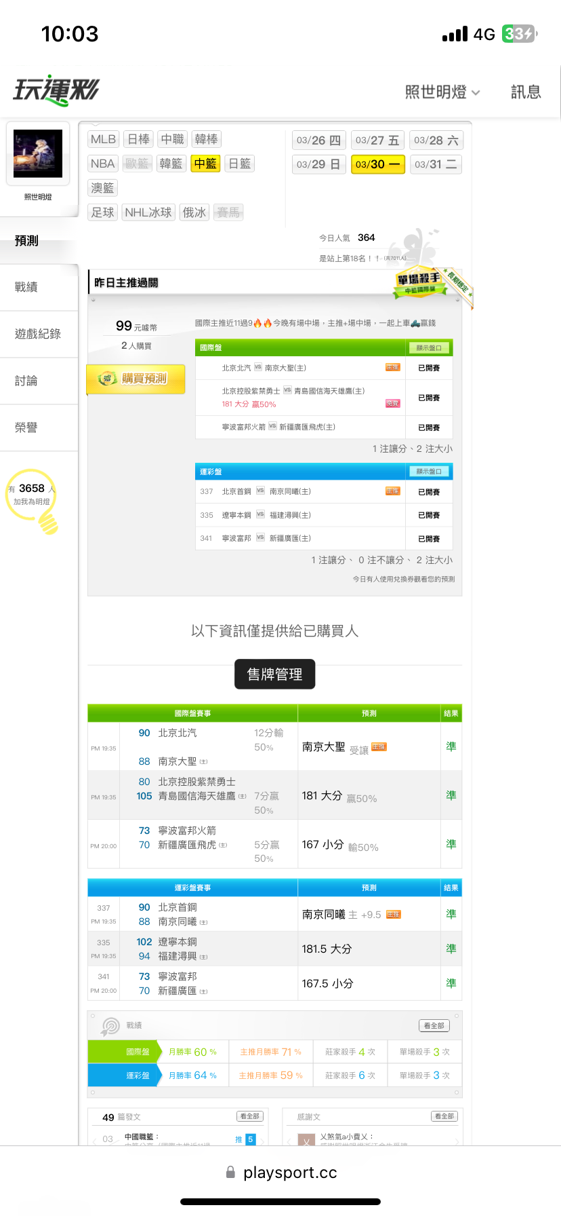Viewport: 561px width, 1216px height.
Task: Click the 照世明燈 profile avatar thumbnail
Action: [38, 154]
